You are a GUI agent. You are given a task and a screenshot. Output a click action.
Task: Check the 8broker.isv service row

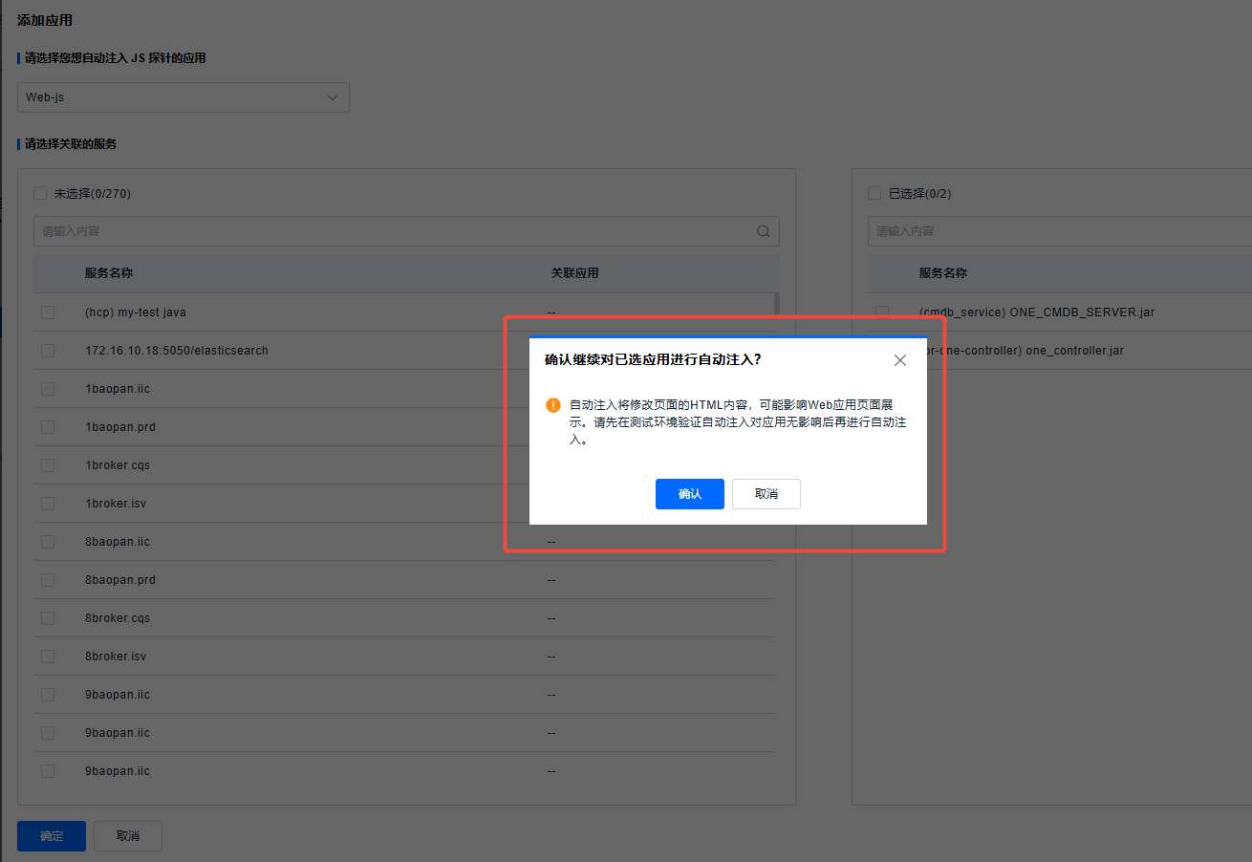click(x=48, y=657)
